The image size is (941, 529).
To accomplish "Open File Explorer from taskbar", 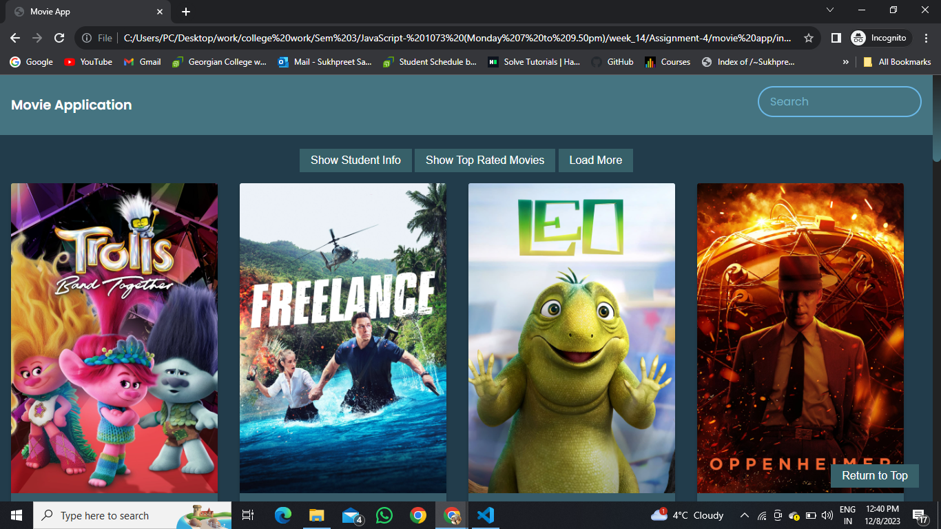I will [316, 515].
